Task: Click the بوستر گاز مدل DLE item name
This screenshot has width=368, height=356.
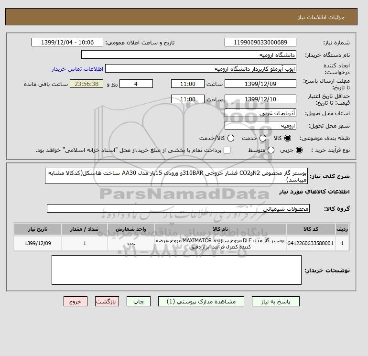Action: click(x=220, y=243)
